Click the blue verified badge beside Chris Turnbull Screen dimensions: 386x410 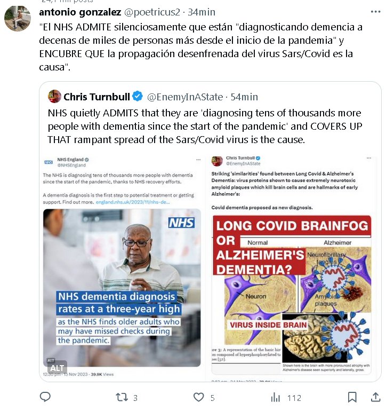click(x=138, y=97)
